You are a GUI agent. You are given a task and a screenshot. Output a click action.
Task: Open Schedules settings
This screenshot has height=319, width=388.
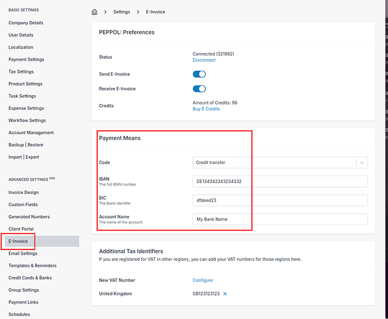pos(19,315)
